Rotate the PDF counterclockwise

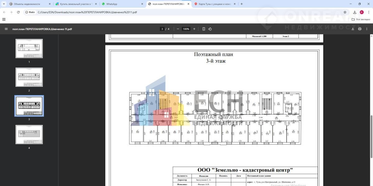point(210,29)
